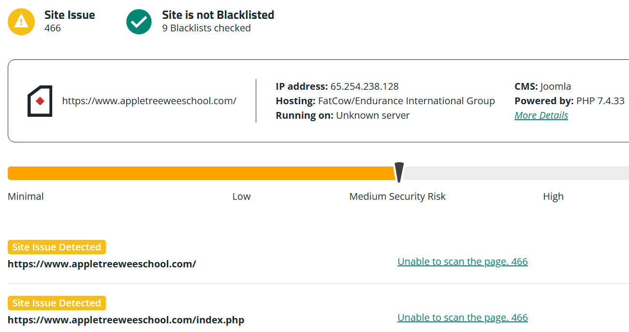Open the More Details link

[541, 115]
